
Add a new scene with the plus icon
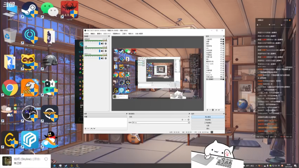(86, 128)
